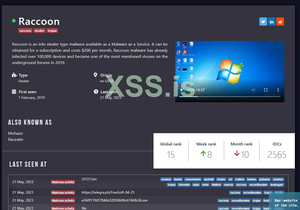
Task: Click the red down arrow in Month rank
Action: 237,153
